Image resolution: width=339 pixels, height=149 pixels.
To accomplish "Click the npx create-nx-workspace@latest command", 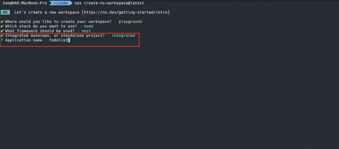I will (x=109, y=3).
